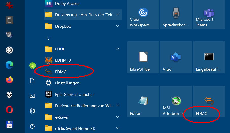Open the Eingabeaufforderung command prompt tile
Viewport: 230px width, 133px height.
[x=209, y=57]
